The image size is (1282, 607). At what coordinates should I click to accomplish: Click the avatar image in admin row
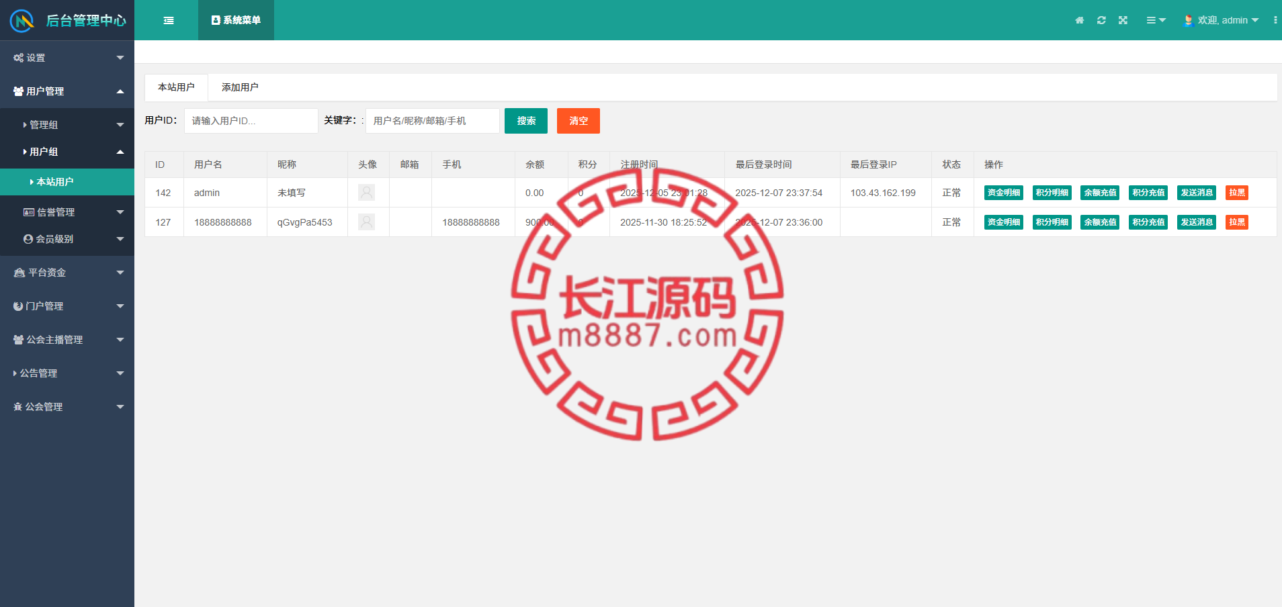click(x=367, y=193)
